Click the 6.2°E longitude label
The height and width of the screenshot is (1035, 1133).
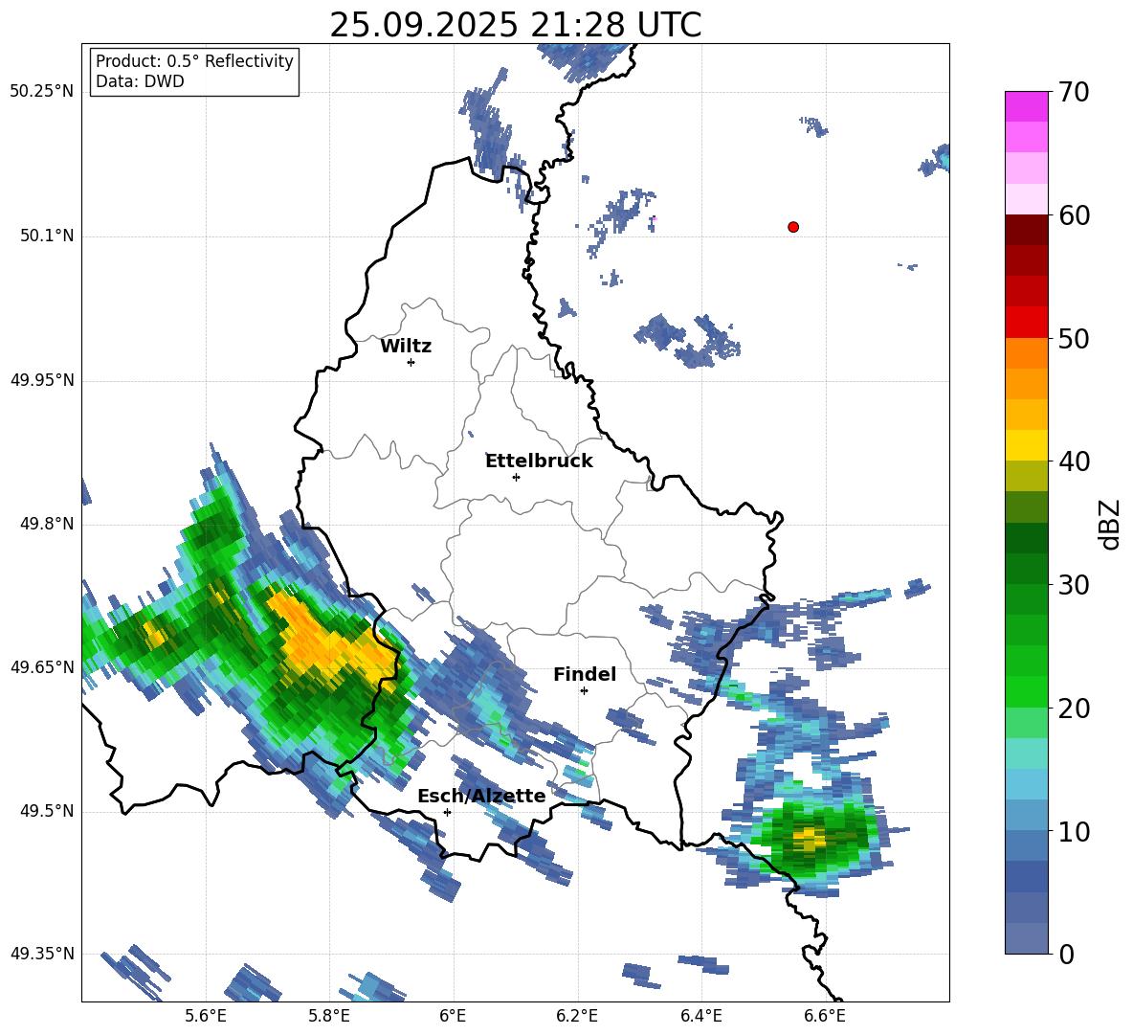click(577, 1016)
